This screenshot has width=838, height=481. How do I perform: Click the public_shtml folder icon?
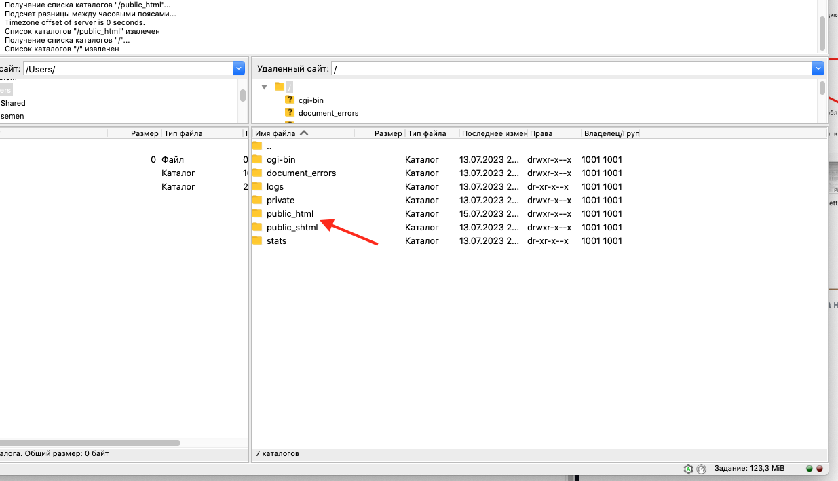click(257, 227)
